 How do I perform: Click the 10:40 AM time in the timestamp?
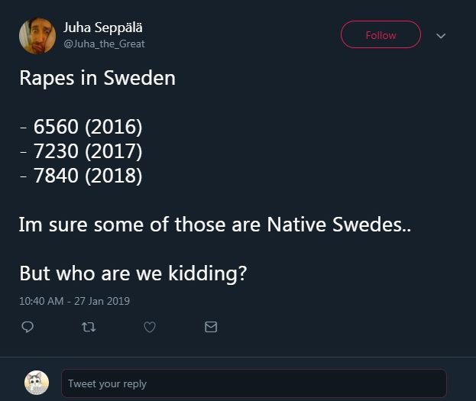tap(40, 301)
